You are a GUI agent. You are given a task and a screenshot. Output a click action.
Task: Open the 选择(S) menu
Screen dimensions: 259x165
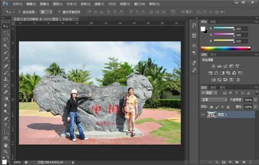pyautogui.click(x=85, y=4)
